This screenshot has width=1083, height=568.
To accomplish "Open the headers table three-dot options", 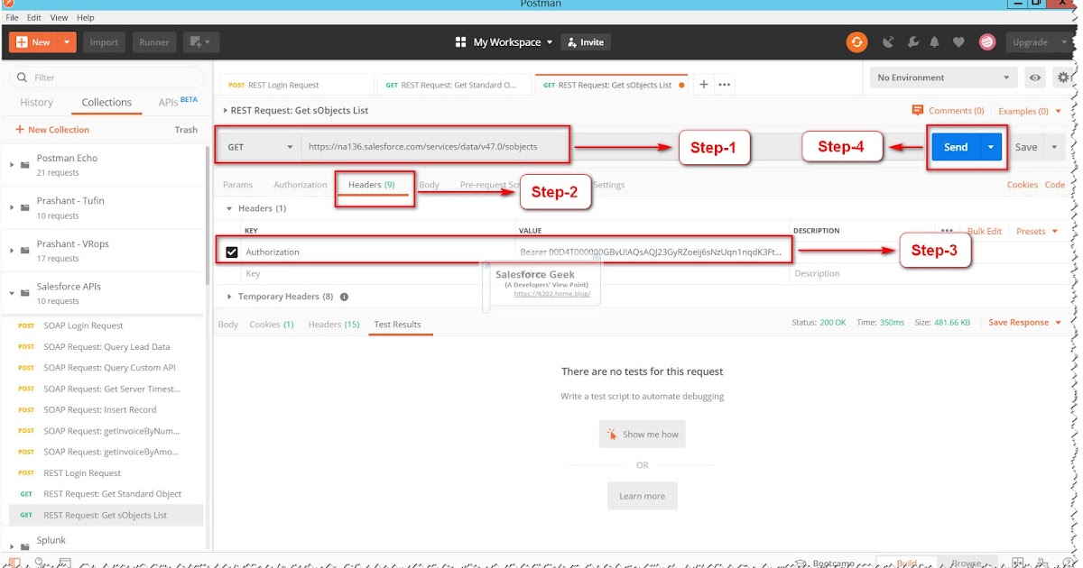I will tap(947, 231).
